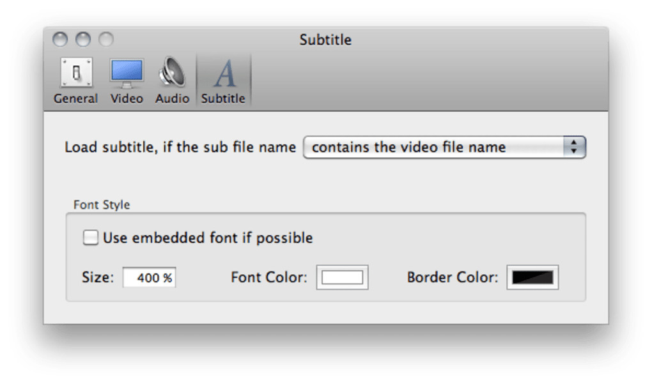Open the Video preferences monitor icon
The height and width of the screenshot is (384, 652).
click(127, 73)
